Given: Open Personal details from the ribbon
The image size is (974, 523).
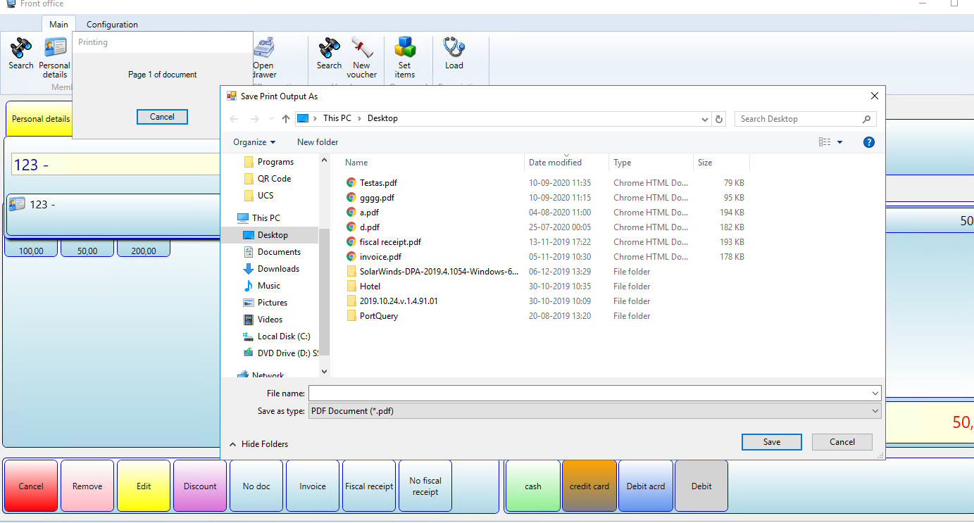Looking at the screenshot, I should [x=54, y=58].
